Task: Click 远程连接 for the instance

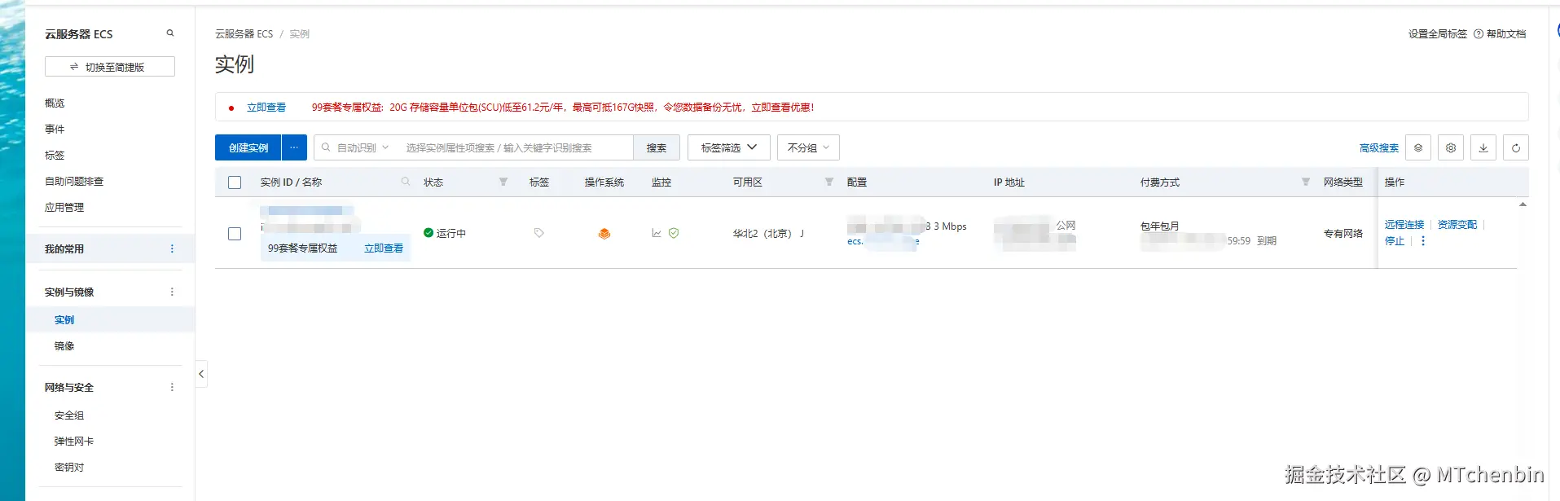Action: coord(1404,225)
